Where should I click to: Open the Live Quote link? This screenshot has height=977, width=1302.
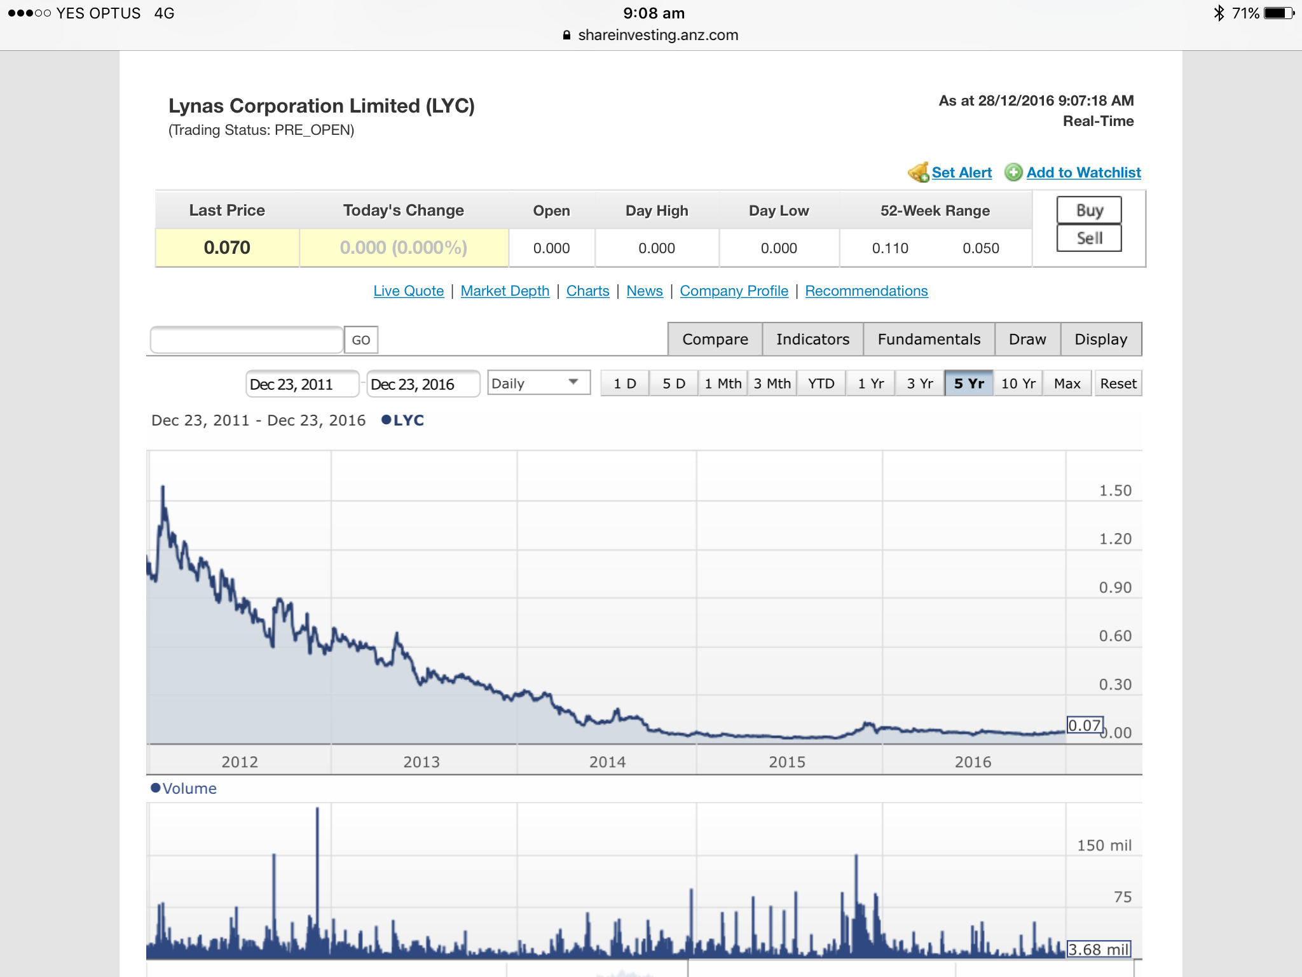[x=408, y=291]
